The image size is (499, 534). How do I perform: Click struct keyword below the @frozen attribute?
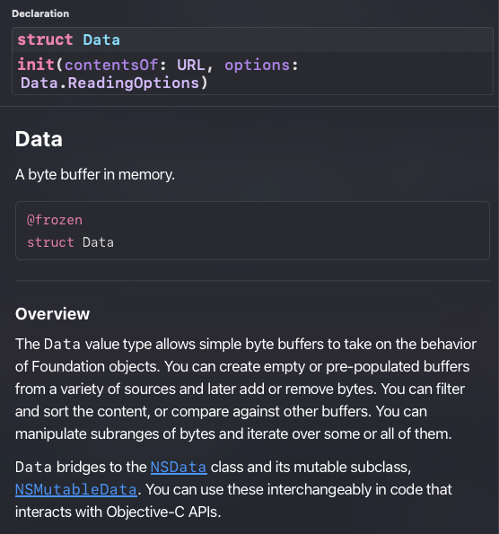pos(50,242)
